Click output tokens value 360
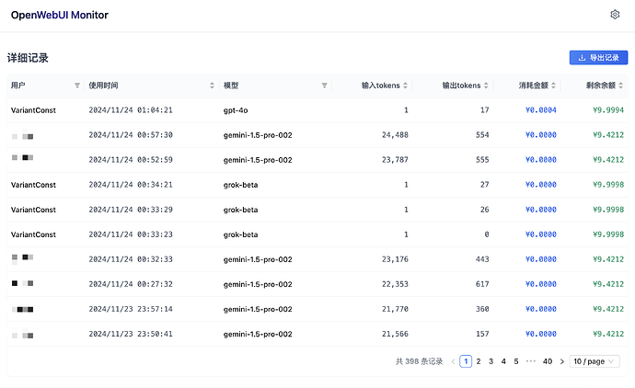 point(482,309)
